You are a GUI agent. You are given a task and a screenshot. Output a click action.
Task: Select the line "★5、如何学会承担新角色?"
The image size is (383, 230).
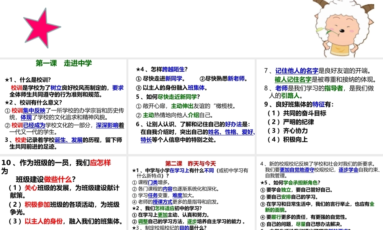(x=290, y=183)
